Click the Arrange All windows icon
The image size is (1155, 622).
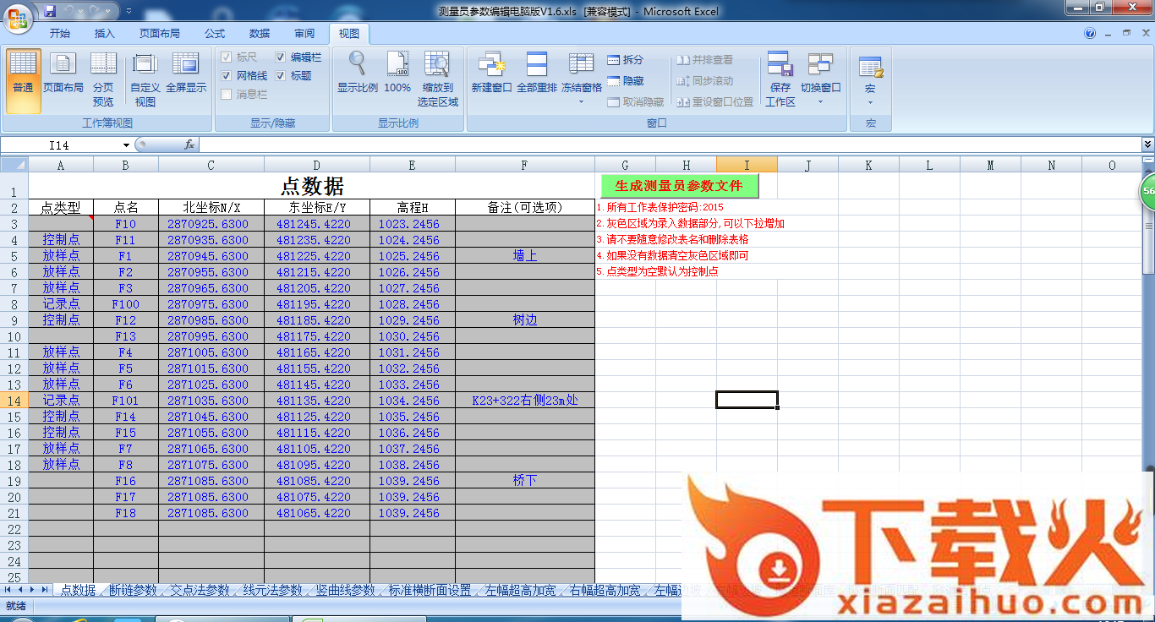[x=537, y=64]
